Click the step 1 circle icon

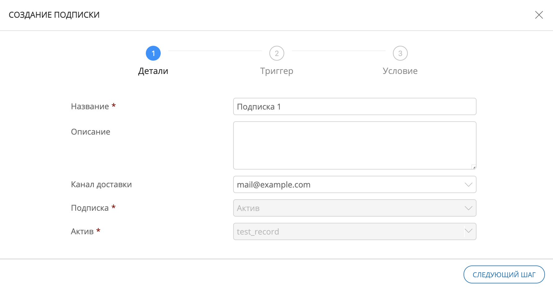[153, 53]
